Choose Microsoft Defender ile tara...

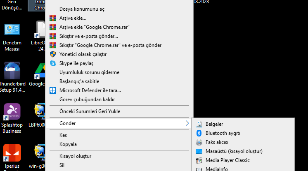point(119,90)
